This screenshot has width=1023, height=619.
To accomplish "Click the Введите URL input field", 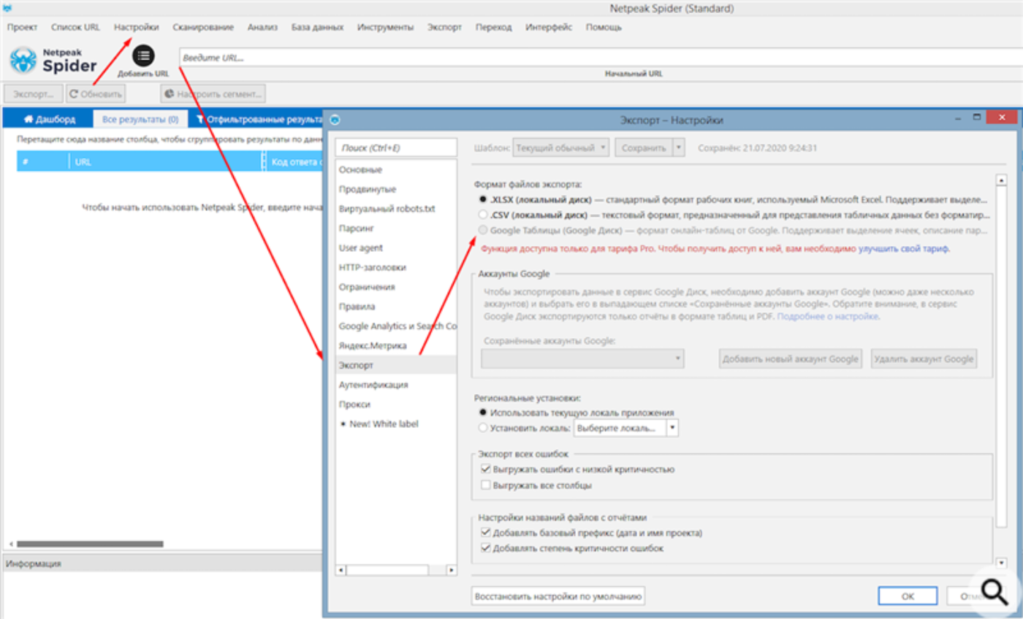I will 599,57.
